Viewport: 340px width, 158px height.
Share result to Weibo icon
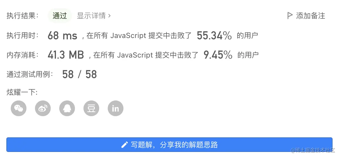43,108
